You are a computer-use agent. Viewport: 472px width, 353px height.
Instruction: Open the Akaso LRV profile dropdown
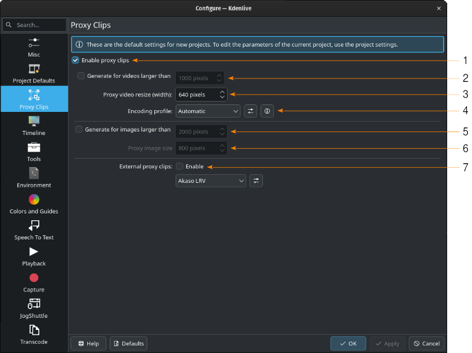click(x=210, y=181)
